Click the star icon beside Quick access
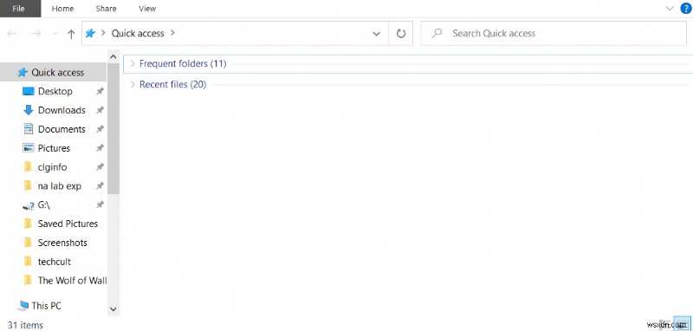Screen dimensions: 693x331 click(x=23, y=73)
